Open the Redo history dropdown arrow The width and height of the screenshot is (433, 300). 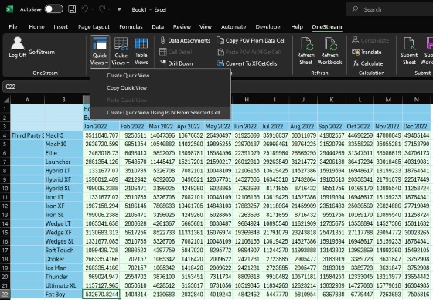click(x=109, y=9)
